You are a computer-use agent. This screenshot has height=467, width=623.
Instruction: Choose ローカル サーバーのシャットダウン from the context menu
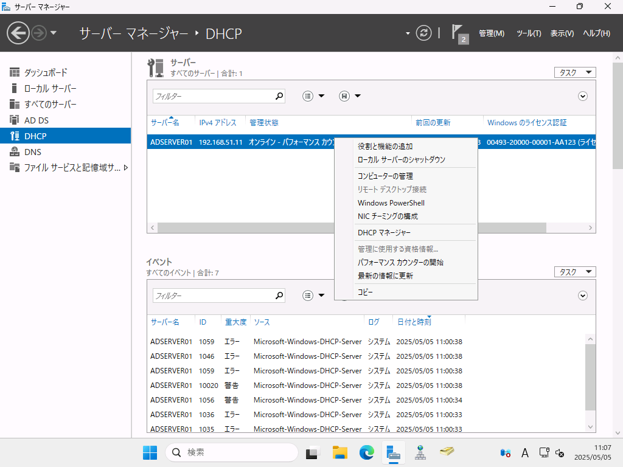pos(406,160)
